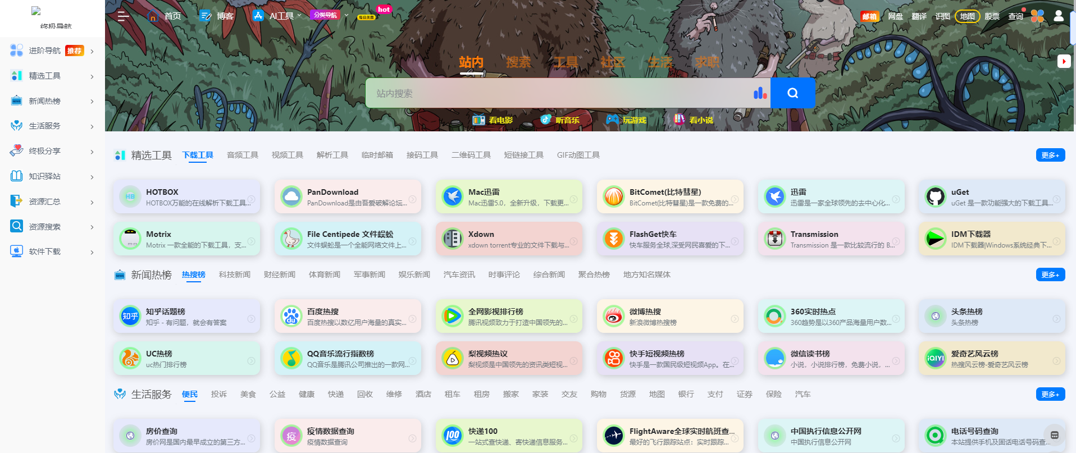Click the red play video icon
The width and height of the screenshot is (1076, 453).
click(1064, 61)
